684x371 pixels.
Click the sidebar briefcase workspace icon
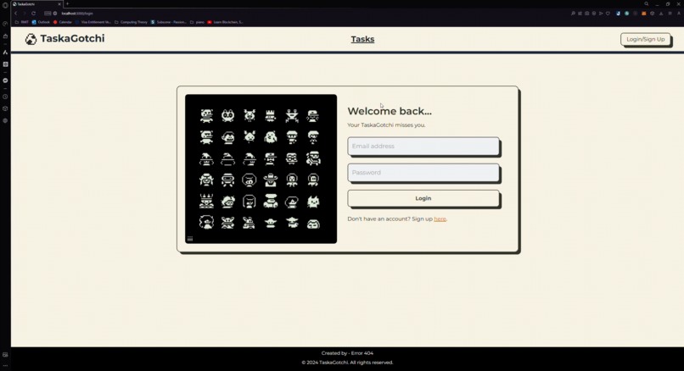[5, 36]
